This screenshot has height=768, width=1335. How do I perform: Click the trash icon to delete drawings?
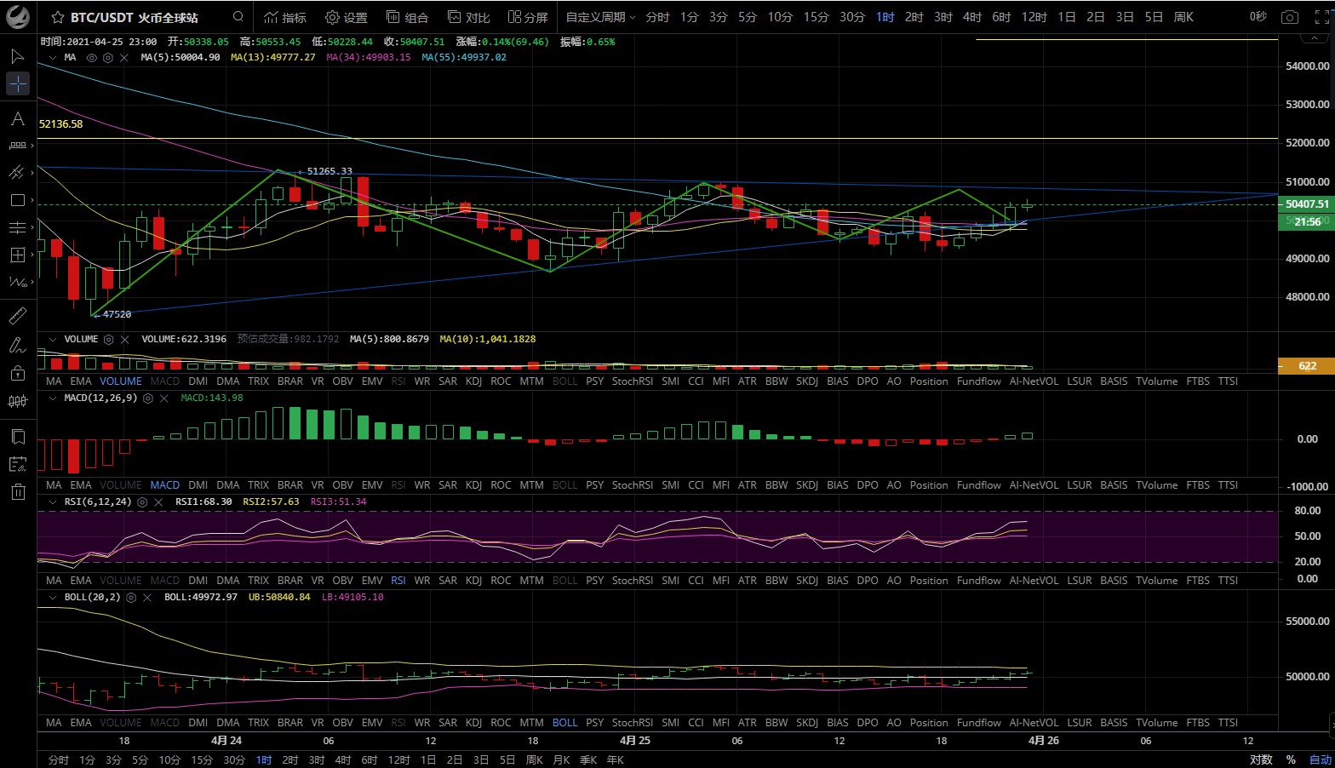18,491
